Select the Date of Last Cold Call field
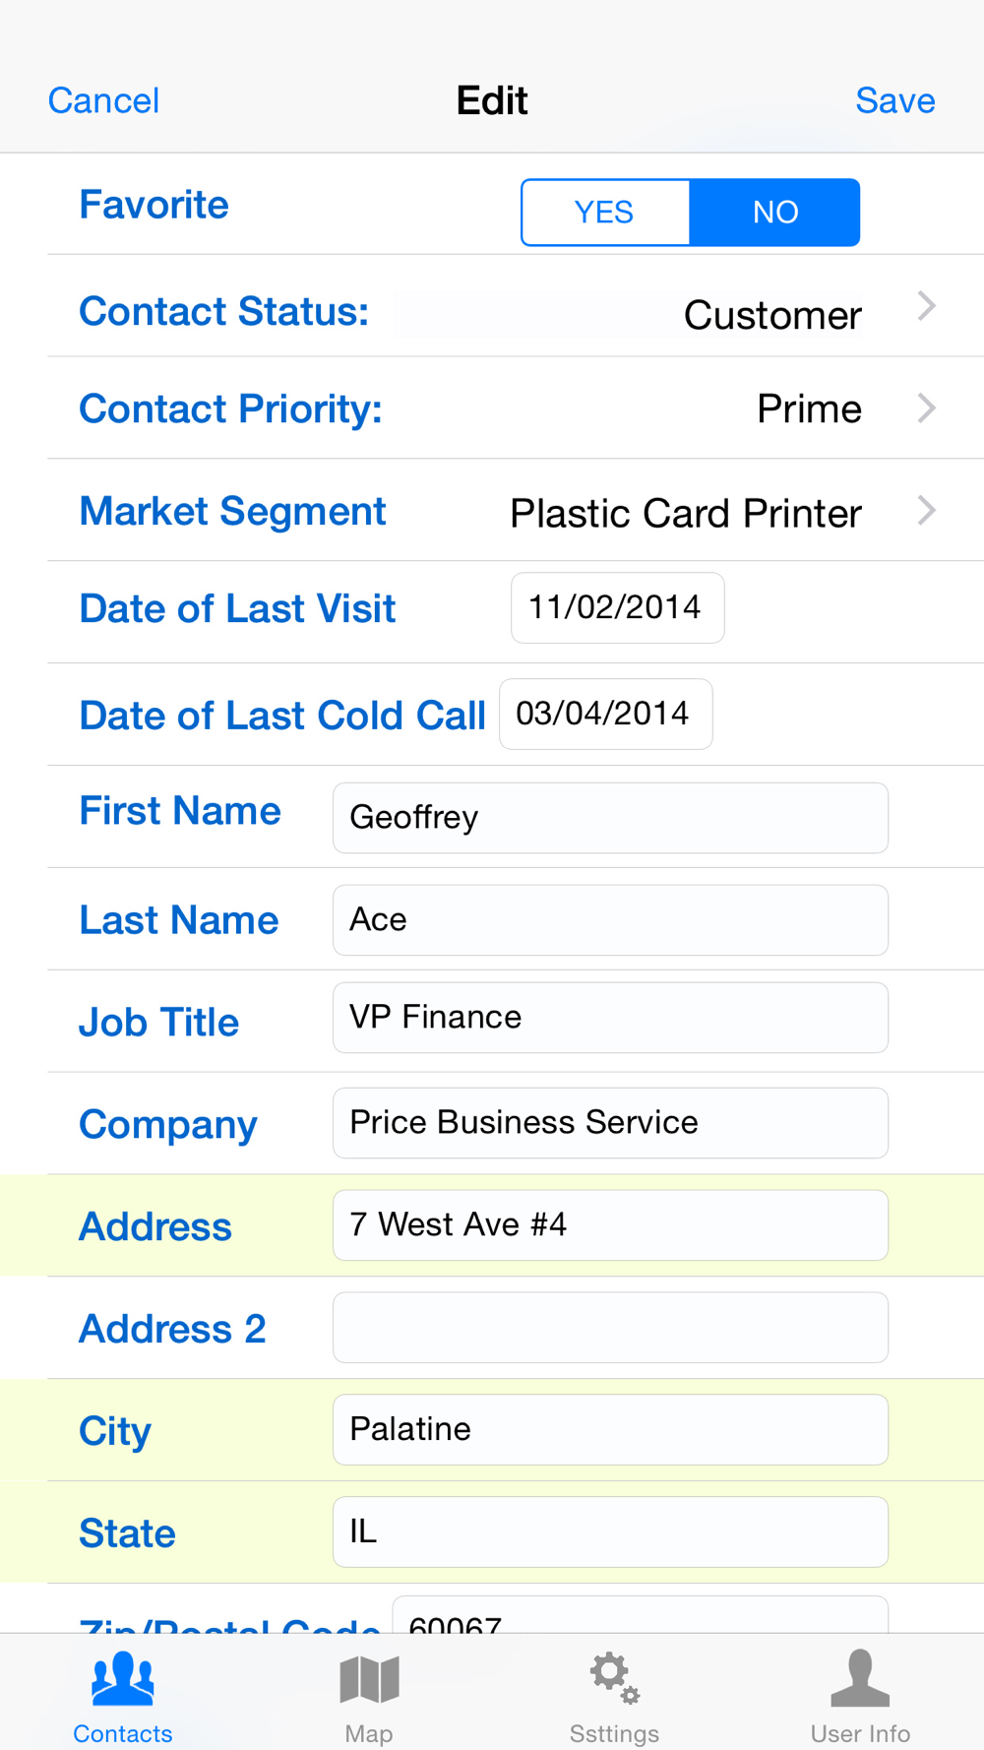Viewport: 984px width, 1750px height. [x=606, y=715]
